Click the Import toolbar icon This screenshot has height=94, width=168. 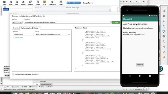(23, 3)
